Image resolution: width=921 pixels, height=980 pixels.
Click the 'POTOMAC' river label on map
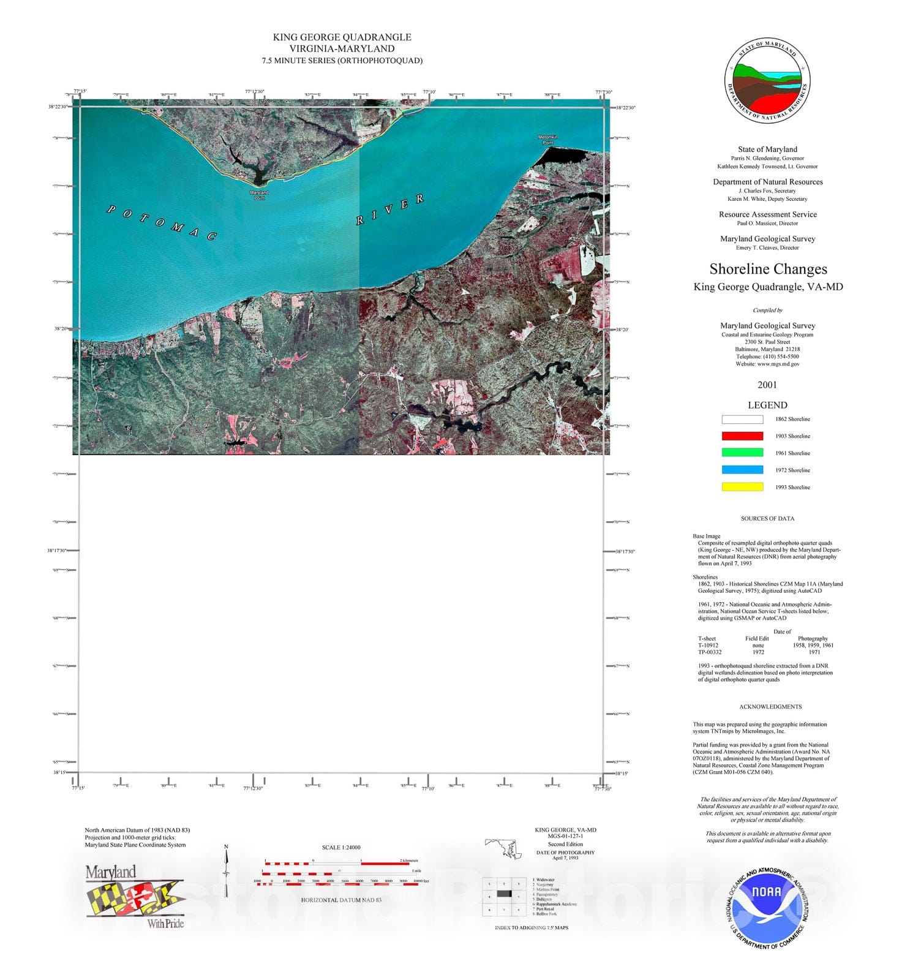pos(162,222)
